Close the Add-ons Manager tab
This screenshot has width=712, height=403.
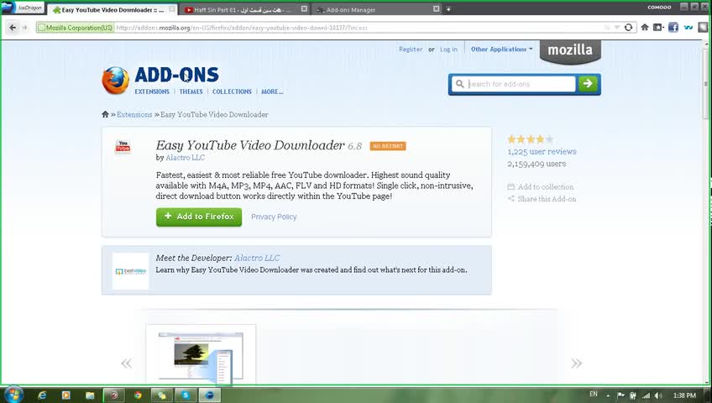436,9
